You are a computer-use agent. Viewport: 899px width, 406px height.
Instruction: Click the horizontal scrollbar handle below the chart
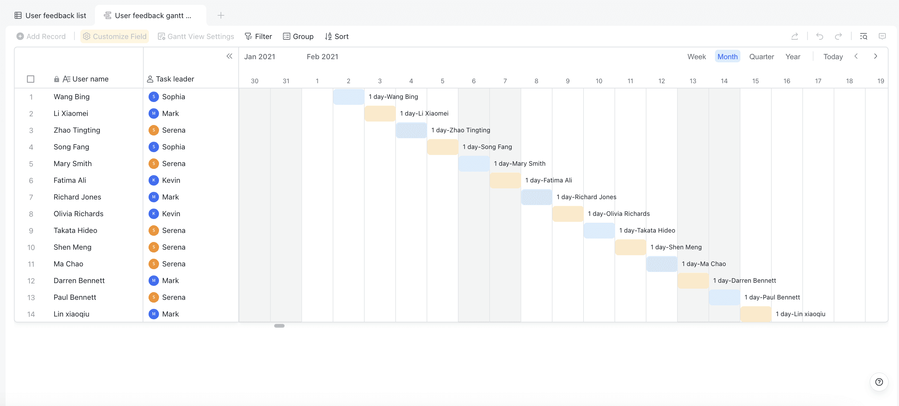(279, 326)
